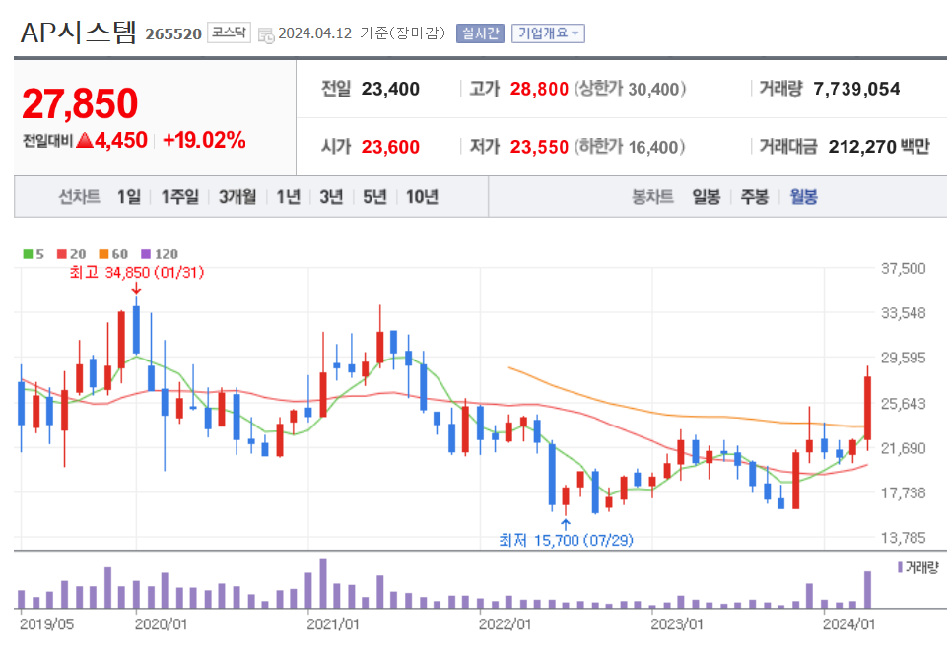Click stock code 265520

tap(173, 33)
